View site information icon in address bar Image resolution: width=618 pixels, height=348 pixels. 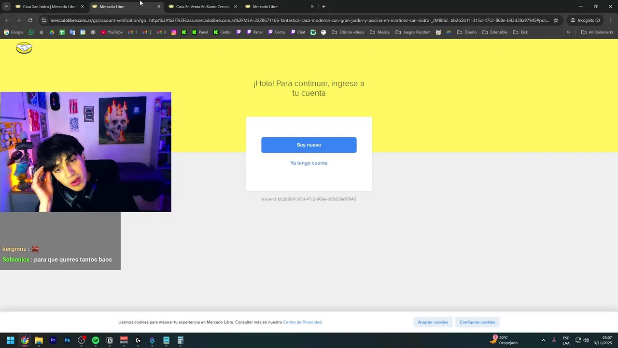click(x=44, y=20)
